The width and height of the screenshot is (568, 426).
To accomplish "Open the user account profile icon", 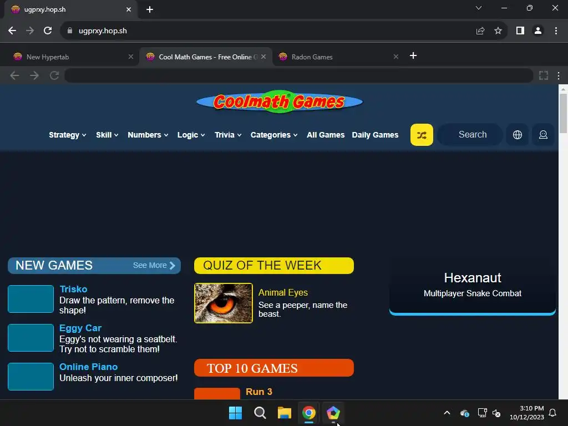I will (543, 135).
